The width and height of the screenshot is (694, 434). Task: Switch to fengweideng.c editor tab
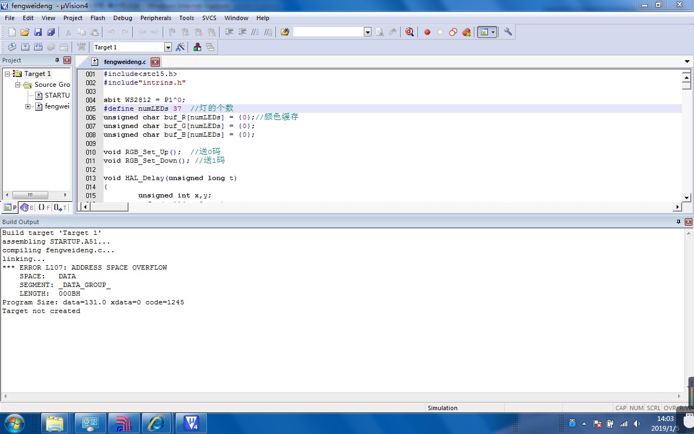tap(125, 62)
